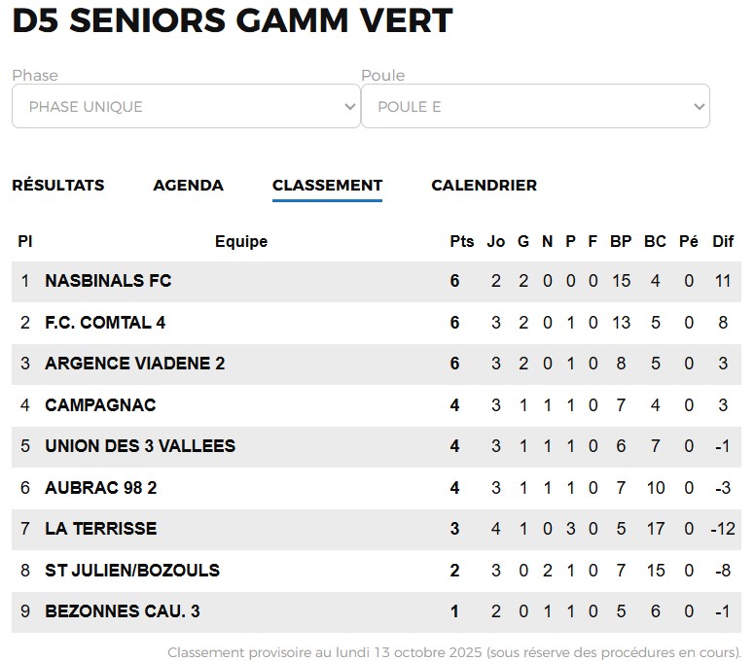Open UNION DES 3 VALLEES team

click(x=140, y=446)
